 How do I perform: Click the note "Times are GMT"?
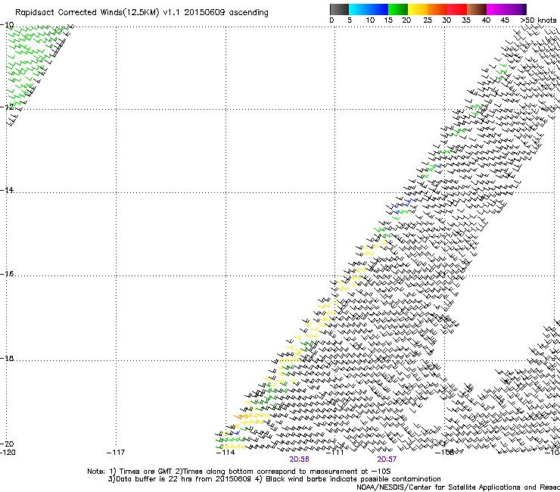(146, 472)
